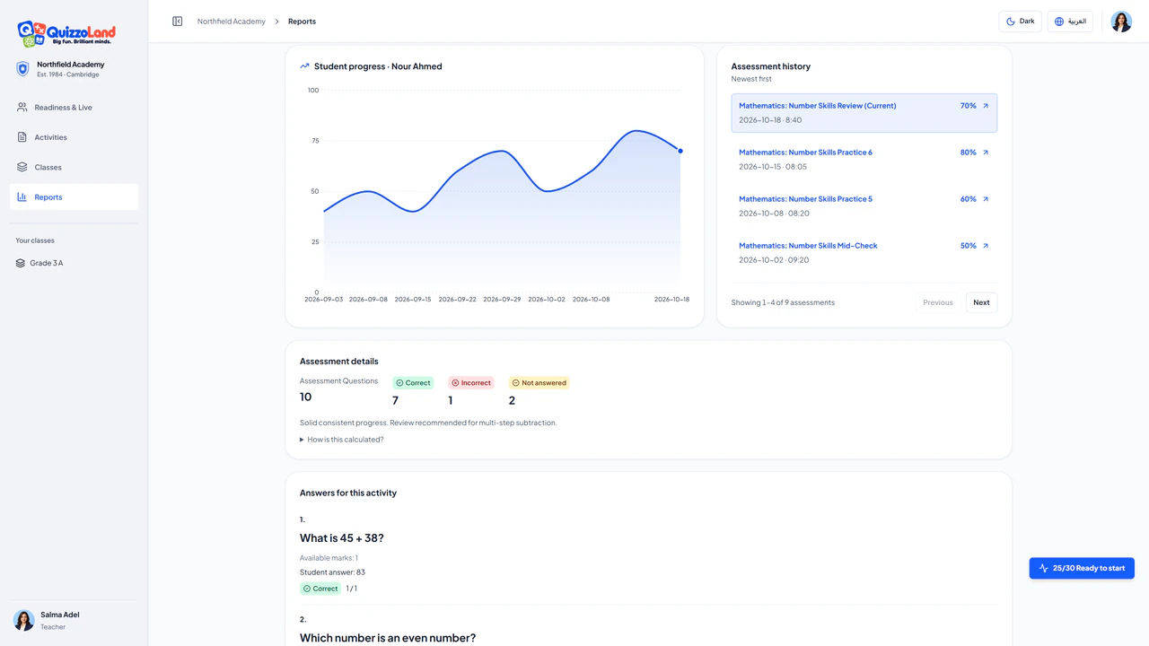Click the 80% score value
1149x646 pixels.
(x=968, y=153)
